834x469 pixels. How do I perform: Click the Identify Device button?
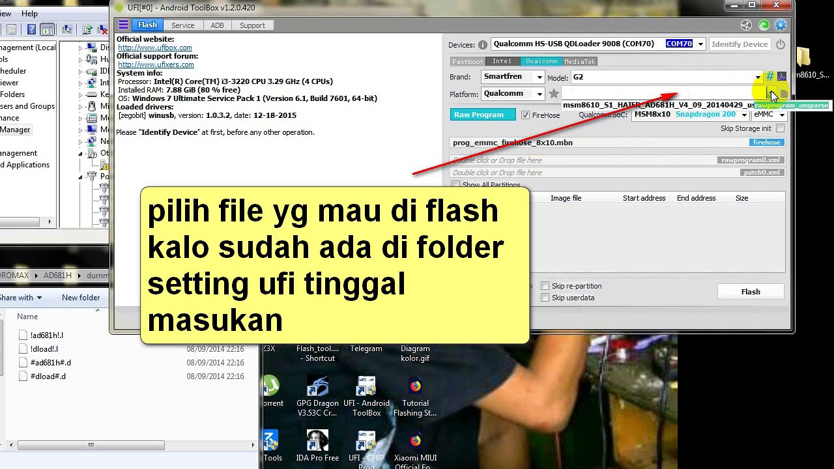(x=740, y=44)
